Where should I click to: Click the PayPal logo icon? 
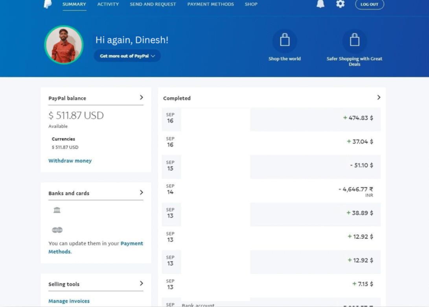48,4
